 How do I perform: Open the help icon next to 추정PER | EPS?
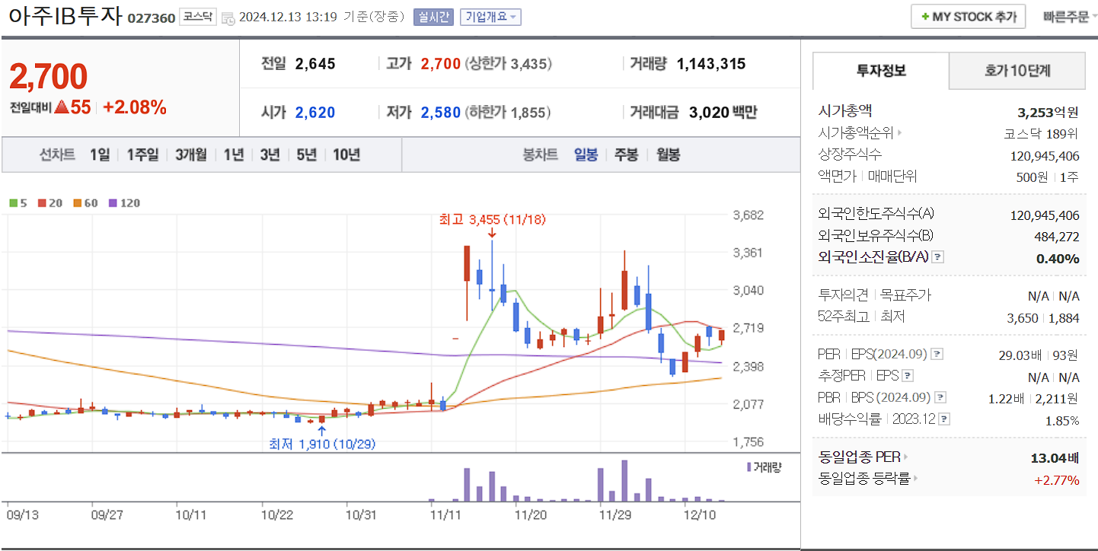pos(907,376)
